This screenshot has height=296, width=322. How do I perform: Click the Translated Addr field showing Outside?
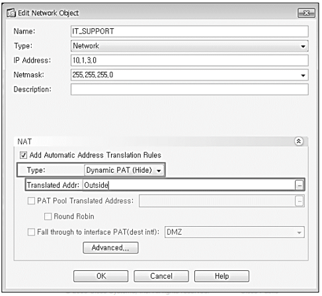[189, 185]
